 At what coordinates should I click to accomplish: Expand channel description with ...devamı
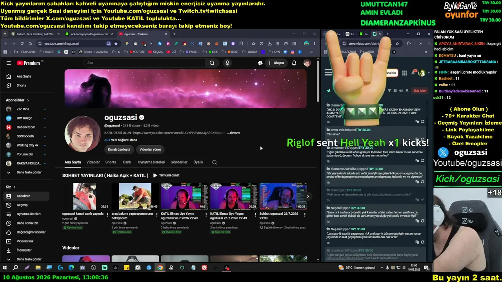pyautogui.click(x=234, y=133)
